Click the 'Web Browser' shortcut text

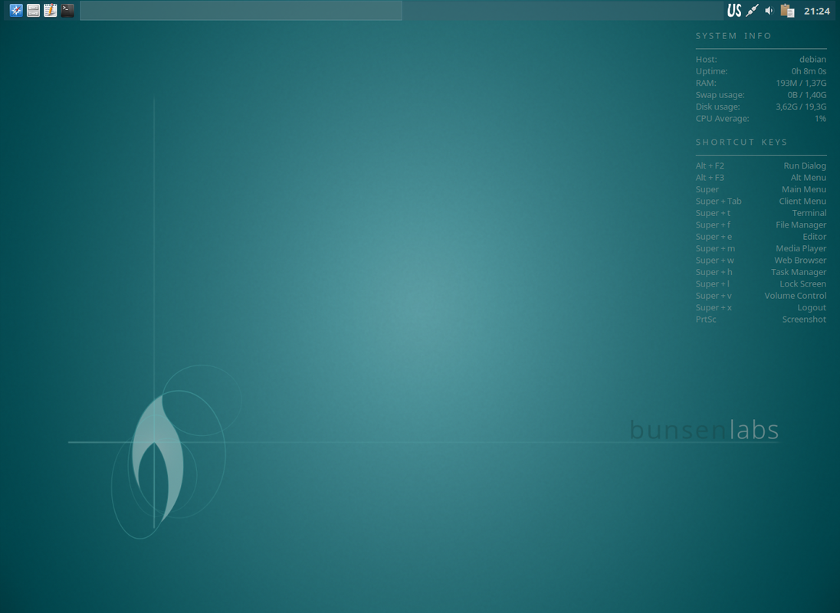pos(800,261)
